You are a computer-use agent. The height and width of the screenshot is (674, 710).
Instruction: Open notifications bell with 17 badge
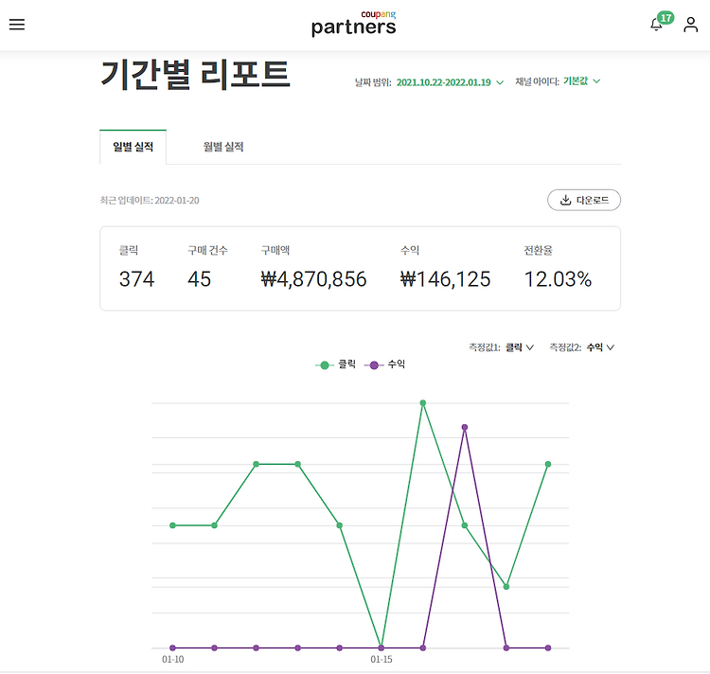click(661, 22)
